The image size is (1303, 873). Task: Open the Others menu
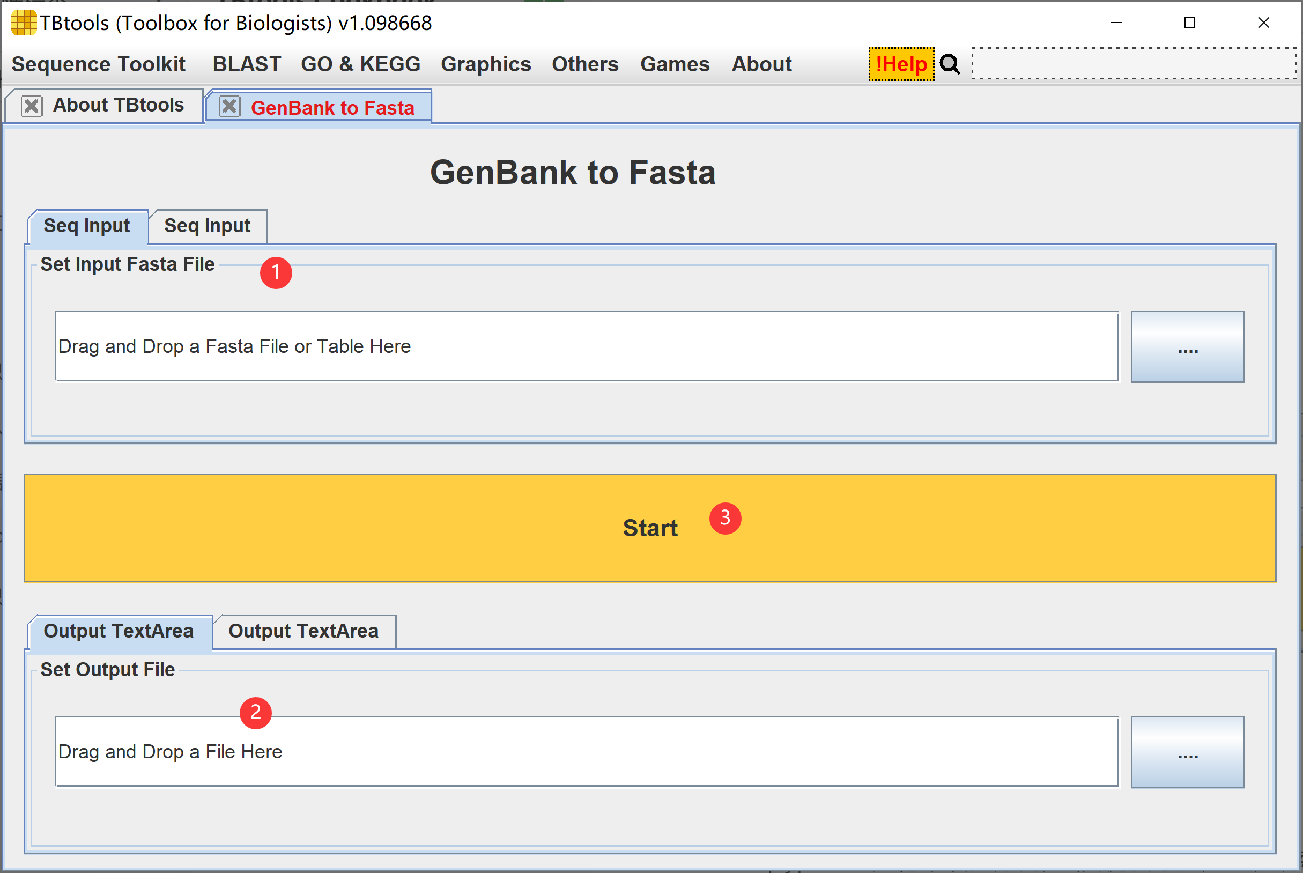[x=585, y=64]
